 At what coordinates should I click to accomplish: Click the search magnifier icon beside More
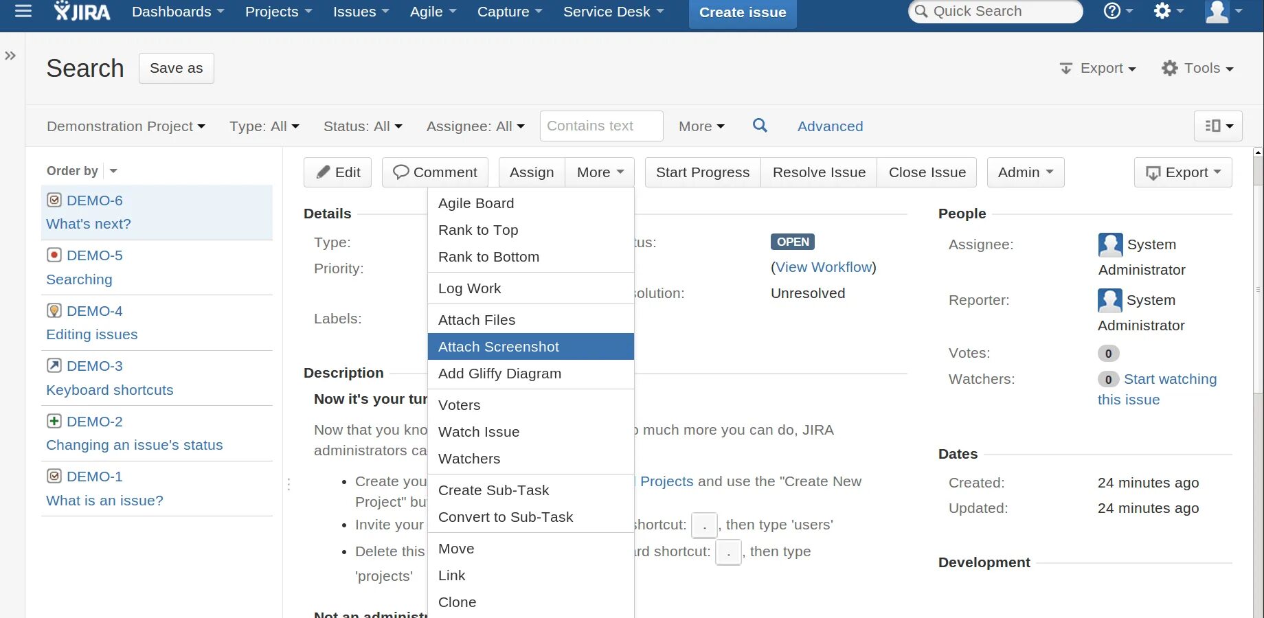pos(760,126)
